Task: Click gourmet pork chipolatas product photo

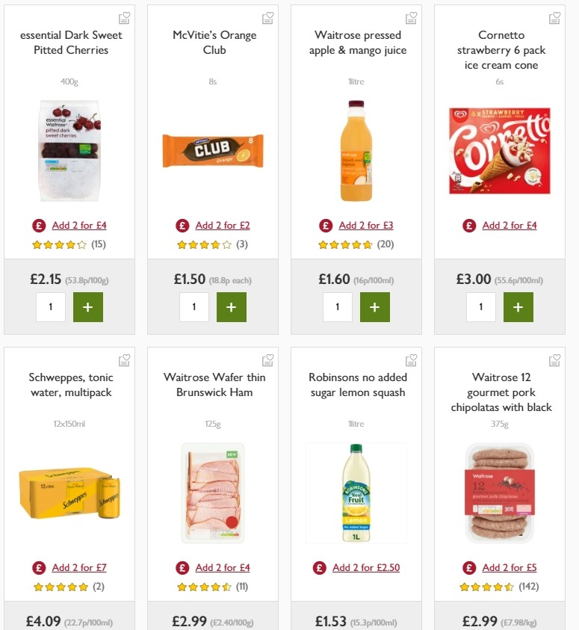Action: tap(500, 492)
